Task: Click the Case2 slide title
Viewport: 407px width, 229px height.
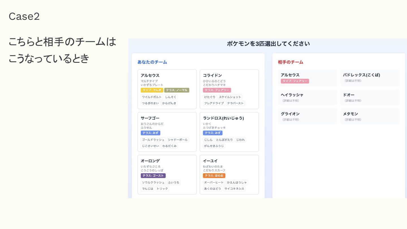Action: pyautogui.click(x=24, y=16)
